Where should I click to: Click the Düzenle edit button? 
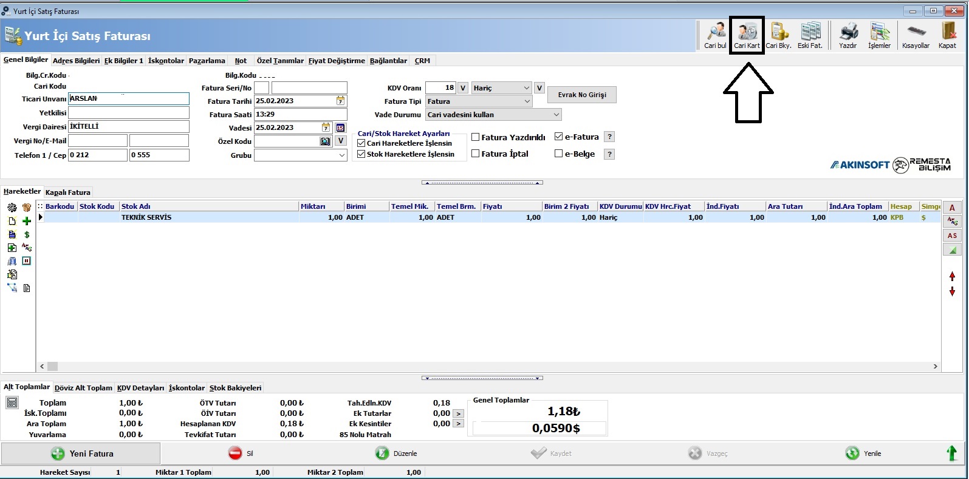(396, 454)
